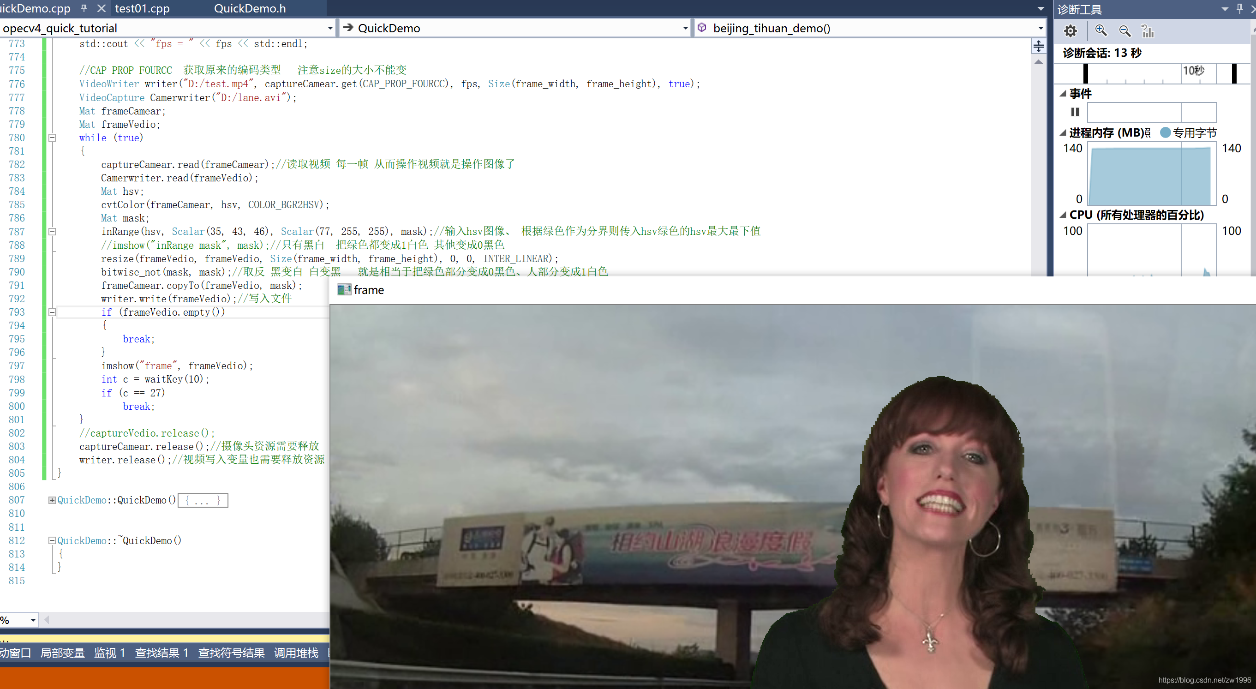The image size is (1256, 689).
Task: Switch to test01.cpp tab
Action: click(143, 8)
